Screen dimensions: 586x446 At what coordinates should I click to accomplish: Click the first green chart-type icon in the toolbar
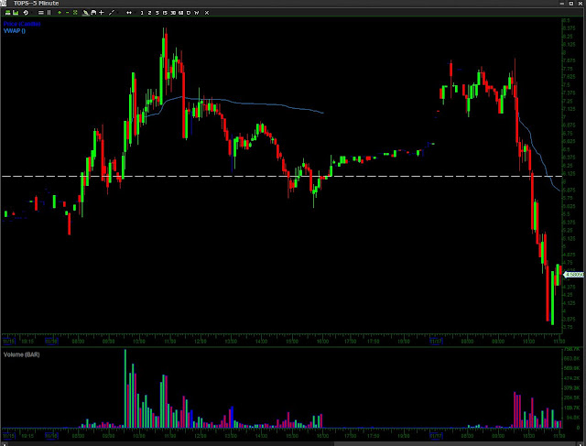pos(7,13)
